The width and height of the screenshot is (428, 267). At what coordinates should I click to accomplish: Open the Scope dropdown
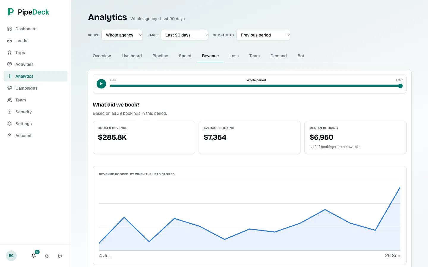click(x=122, y=35)
